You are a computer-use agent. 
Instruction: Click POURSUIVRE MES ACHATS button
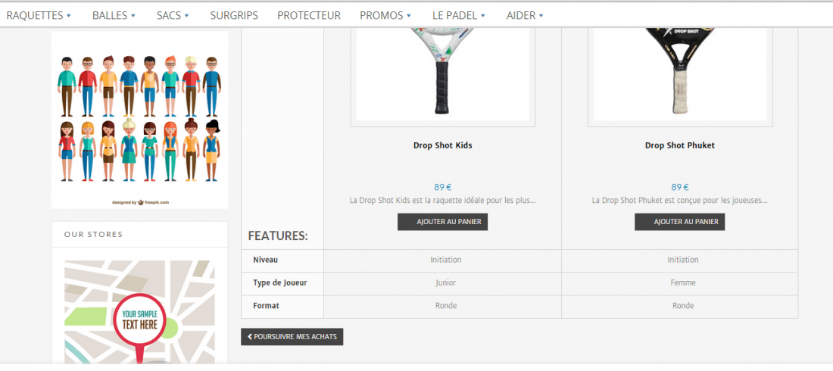click(x=292, y=336)
